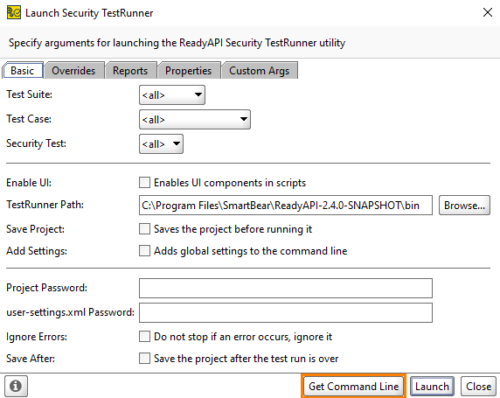This screenshot has height=398, width=500.
Task: Open the Reports tab
Action: coord(130,71)
